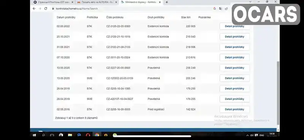Launch Internet Explorer from taskbar

point(79,135)
